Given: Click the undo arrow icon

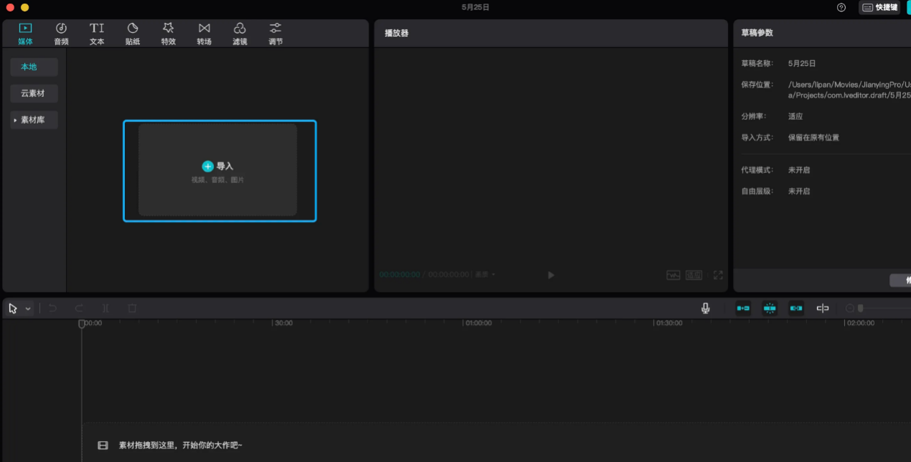Looking at the screenshot, I should [x=52, y=308].
